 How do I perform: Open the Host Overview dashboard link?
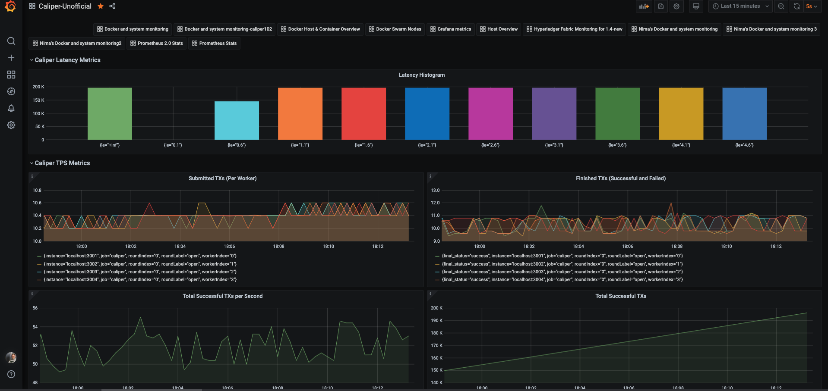tap(499, 29)
